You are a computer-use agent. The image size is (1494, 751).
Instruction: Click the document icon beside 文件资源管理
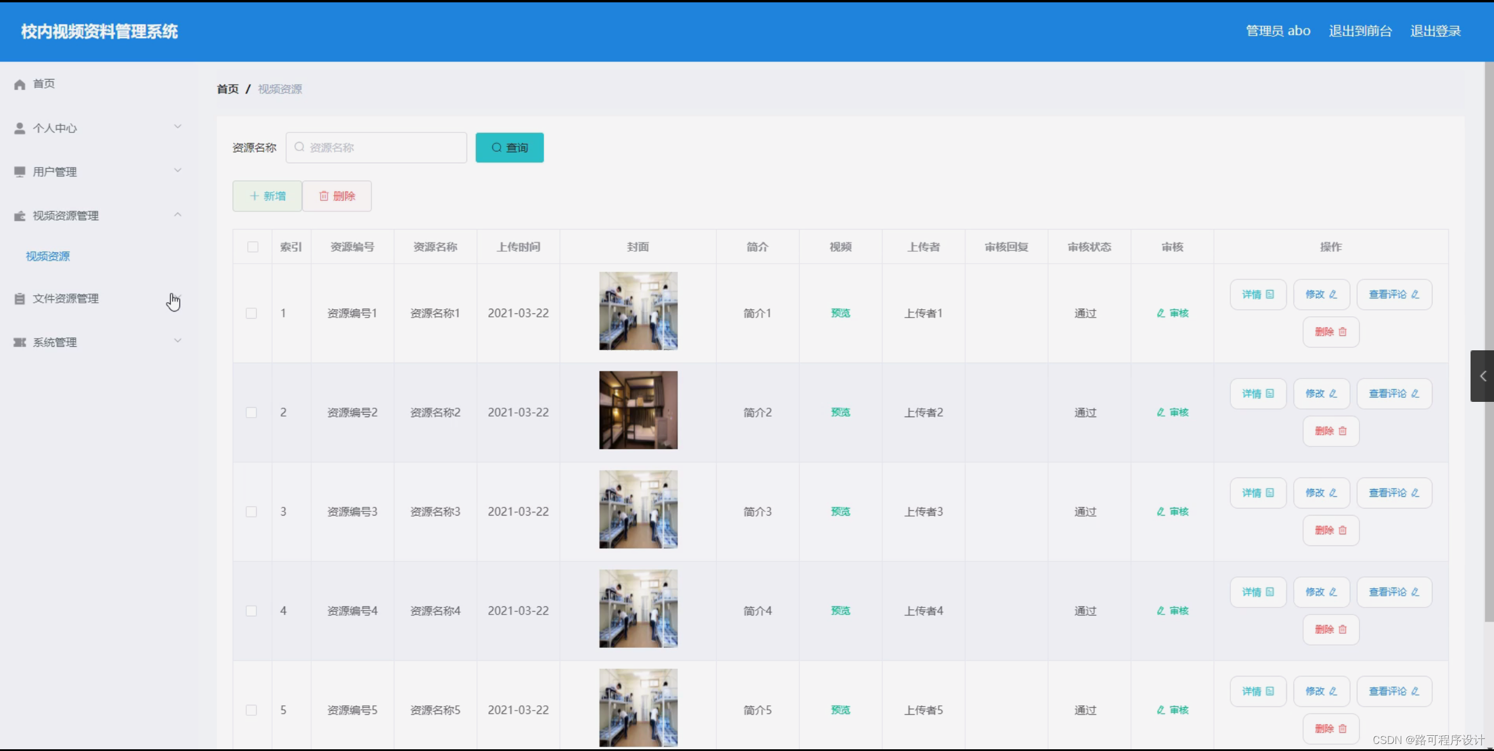point(19,298)
